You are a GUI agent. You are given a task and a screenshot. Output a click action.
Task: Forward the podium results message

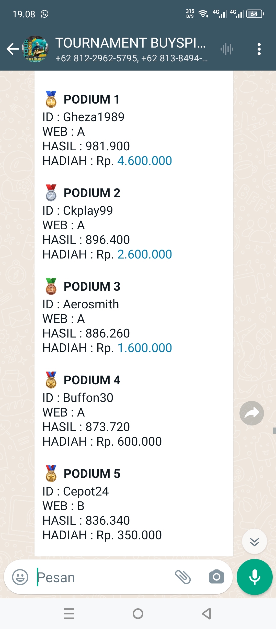[251, 413]
